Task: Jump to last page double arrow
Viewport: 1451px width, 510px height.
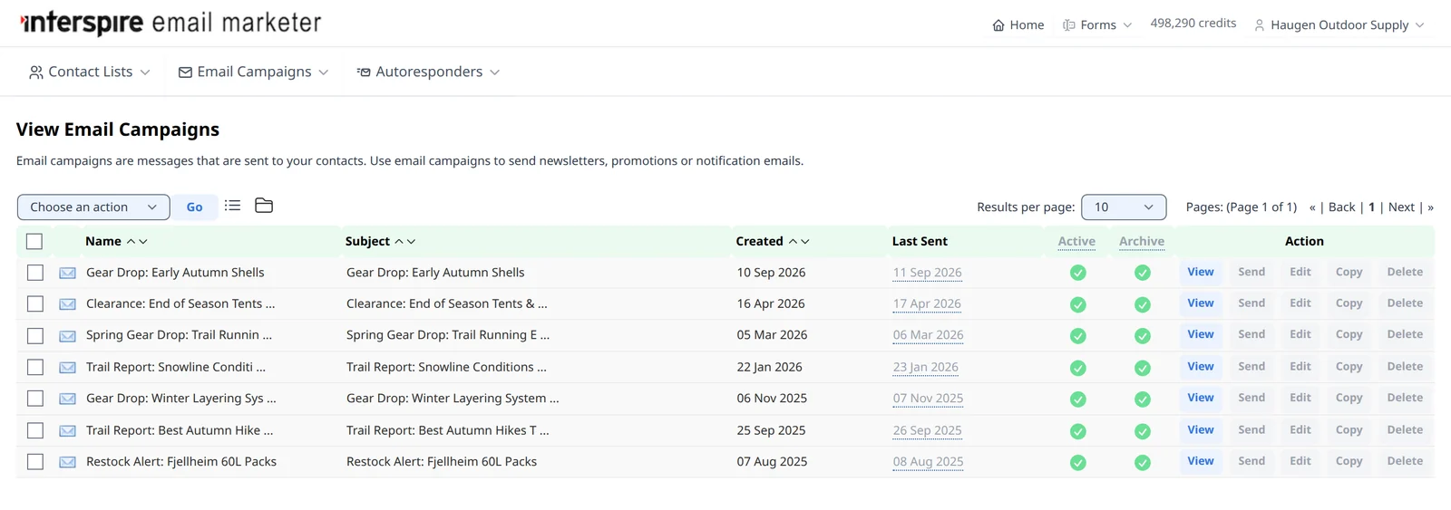Action: pyautogui.click(x=1430, y=207)
